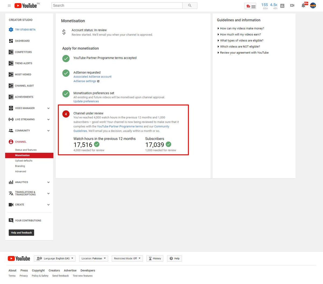The height and width of the screenshot is (284, 323).
Task: Click the Help and feedback button
Action: coord(22,233)
